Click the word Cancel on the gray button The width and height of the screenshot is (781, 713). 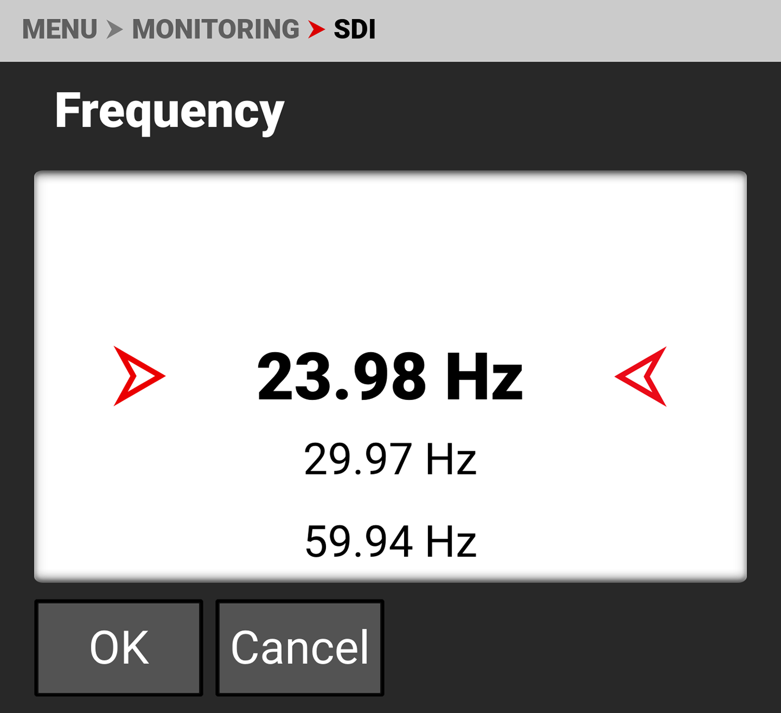coord(300,647)
